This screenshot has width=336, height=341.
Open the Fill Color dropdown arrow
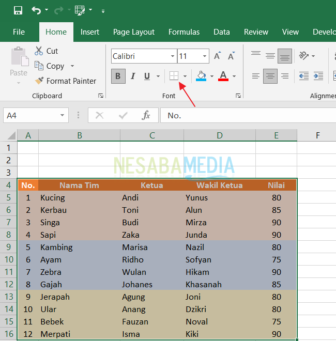(x=212, y=76)
